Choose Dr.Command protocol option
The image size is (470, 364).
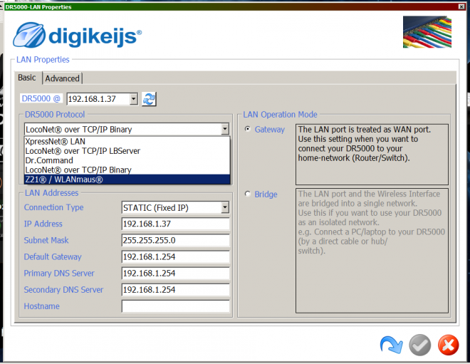tap(127, 160)
